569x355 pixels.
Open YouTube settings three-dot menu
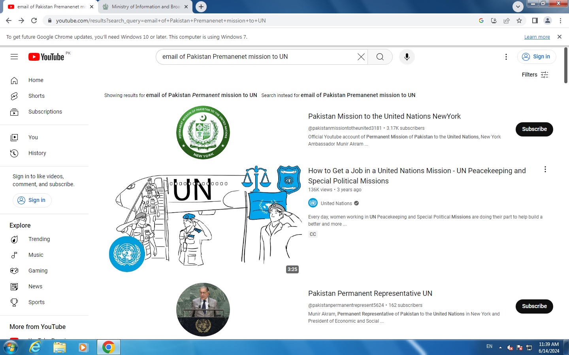[x=506, y=57]
